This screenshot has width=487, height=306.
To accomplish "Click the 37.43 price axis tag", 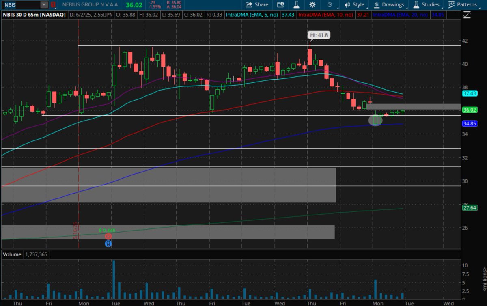I will 469,93.
